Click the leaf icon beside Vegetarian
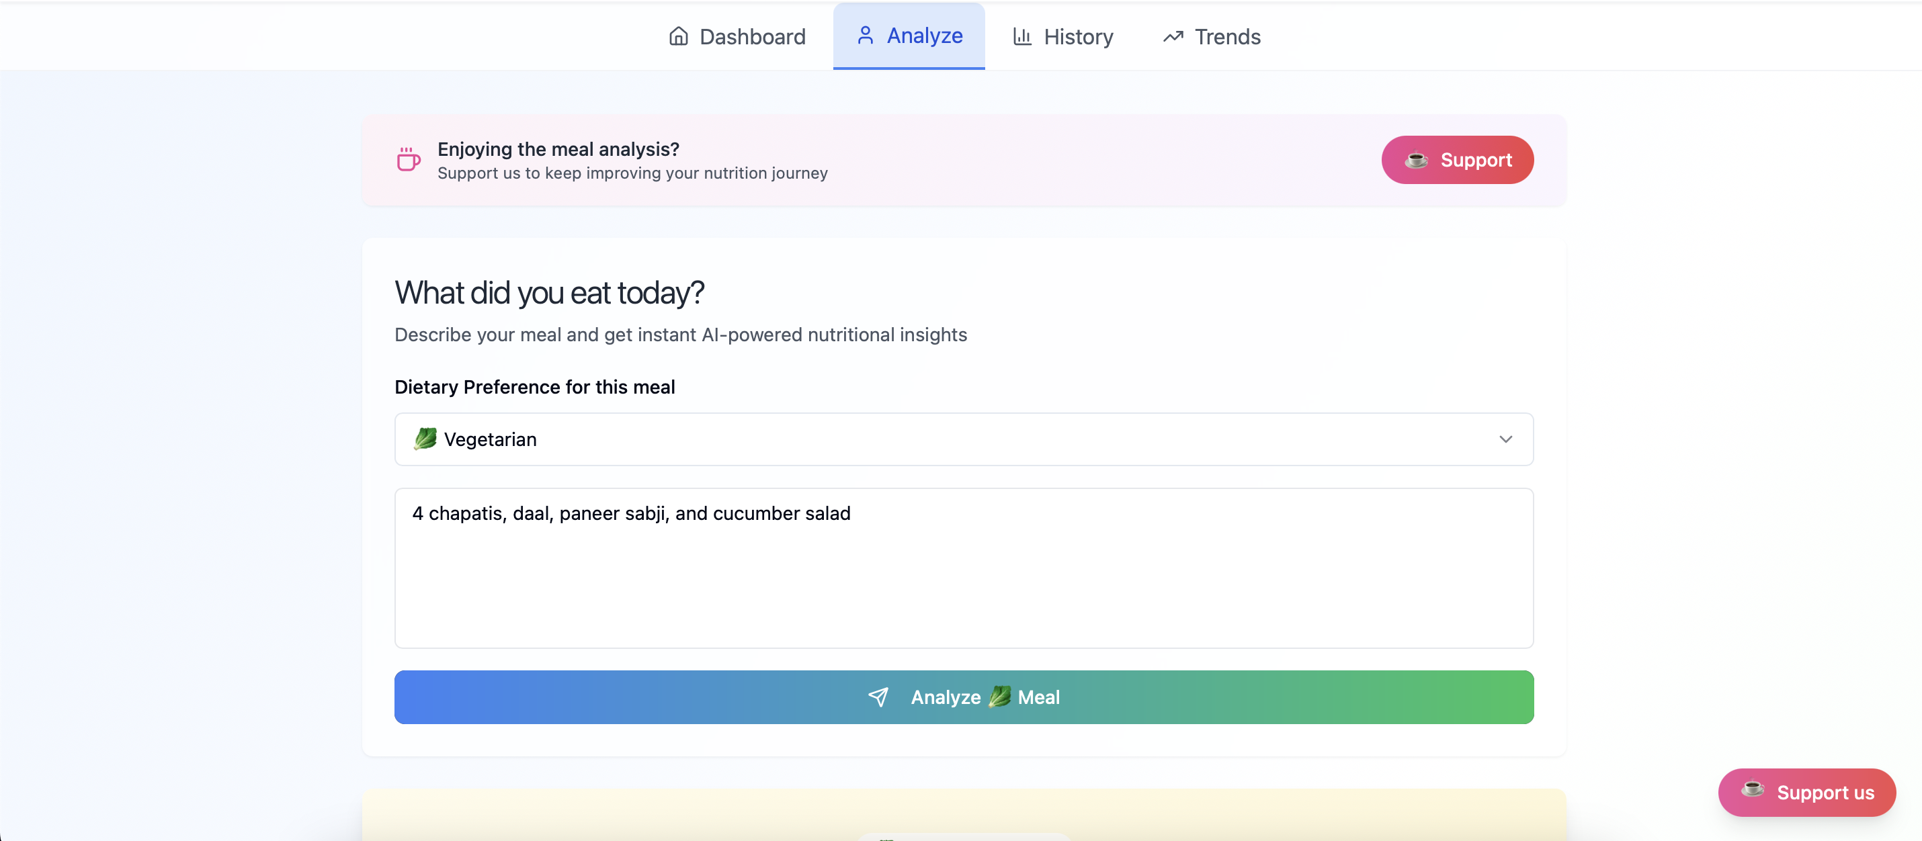Screen dimensions: 1922x841 coord(425,439)
